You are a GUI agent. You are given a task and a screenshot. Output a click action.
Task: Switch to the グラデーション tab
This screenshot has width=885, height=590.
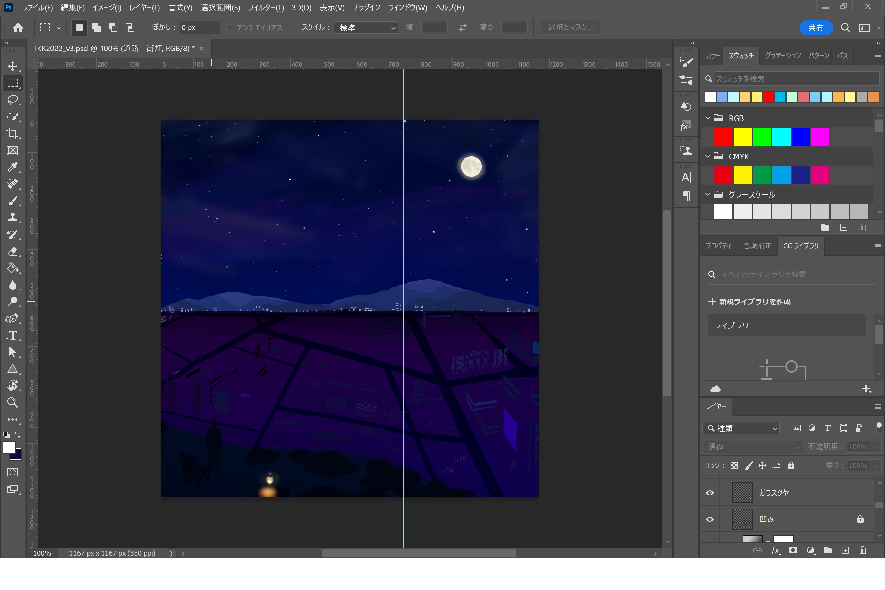(x=783, y=56)
